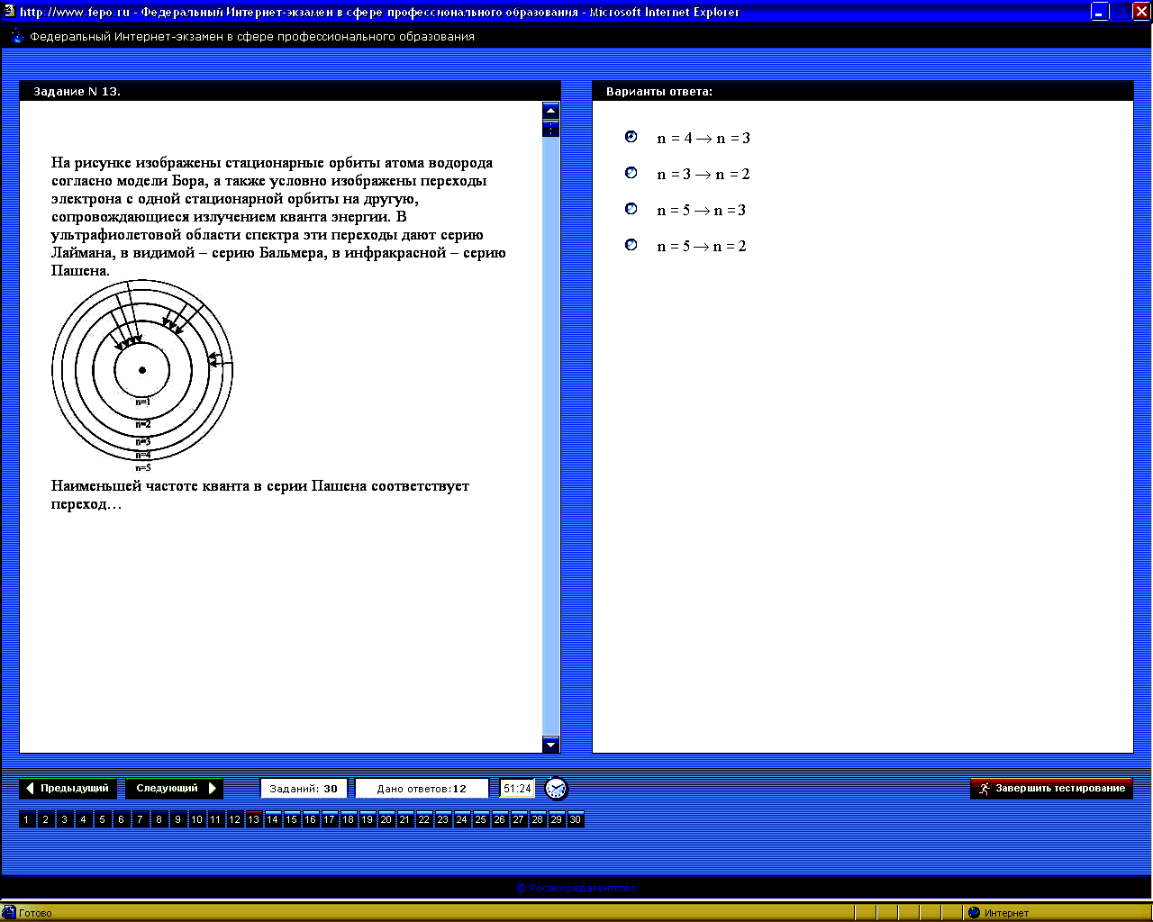The height and width of the screenshot is (922, 1153).
Task: Jump to question 9
Action: [177, 819]
